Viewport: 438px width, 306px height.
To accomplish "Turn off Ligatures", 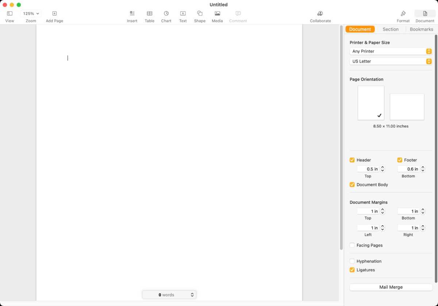I will coord(352,270).
